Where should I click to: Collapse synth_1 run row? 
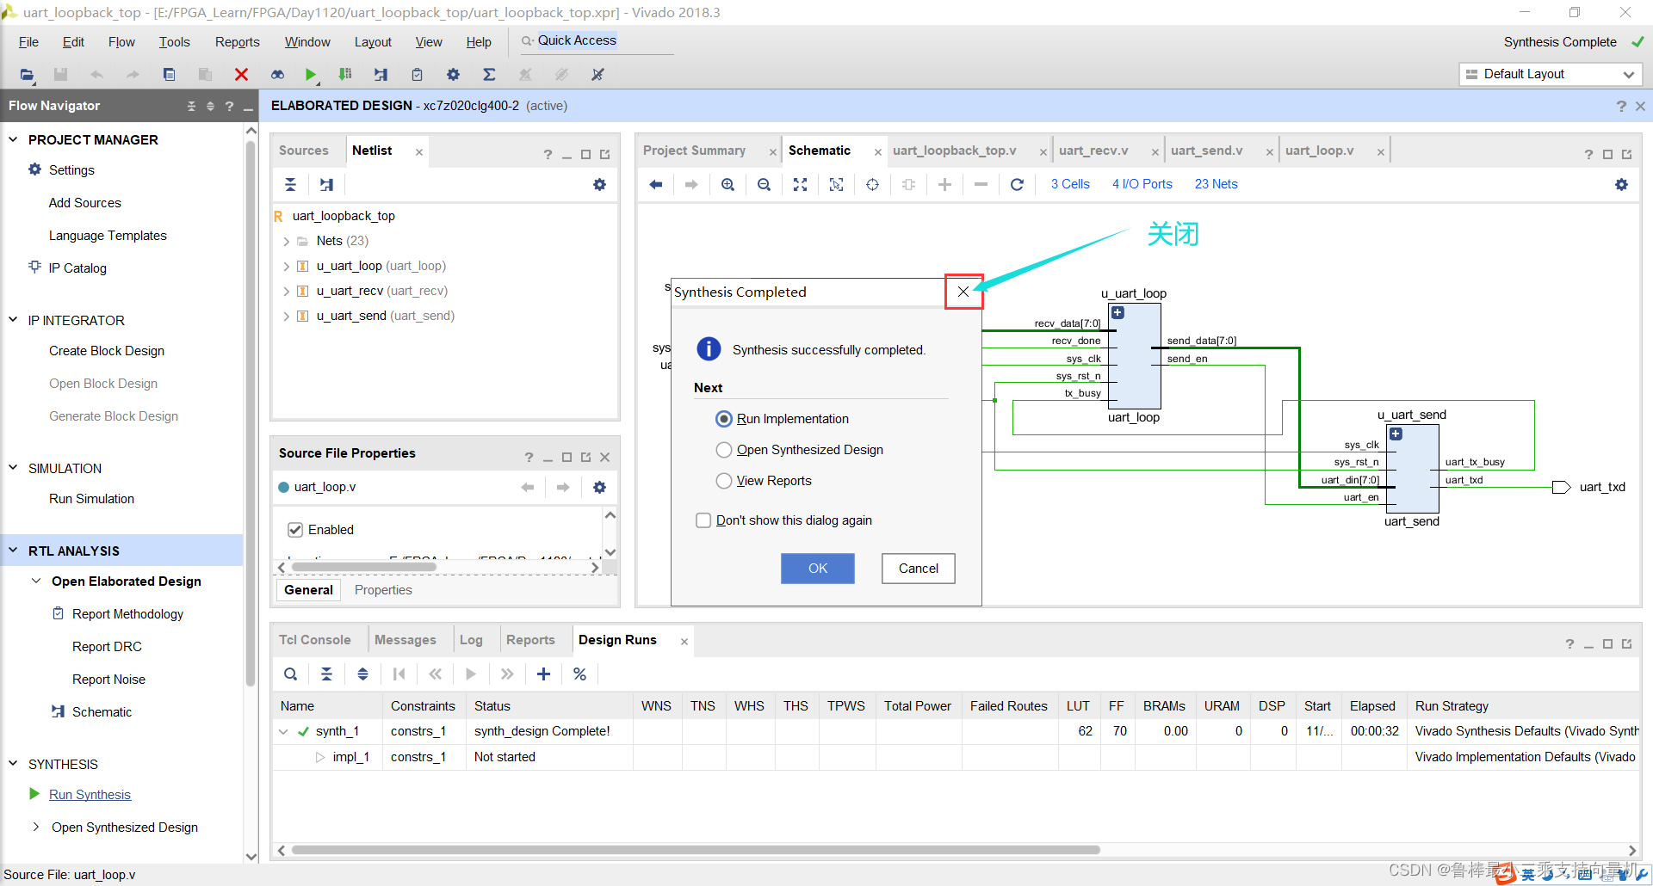pyautogui.click(x=283, y=731)
